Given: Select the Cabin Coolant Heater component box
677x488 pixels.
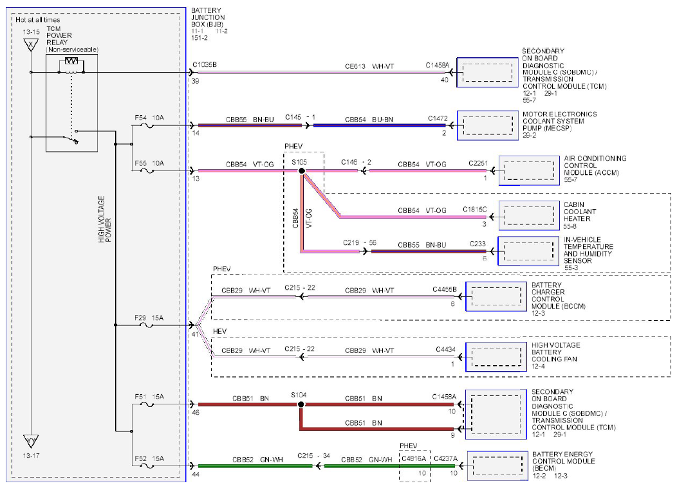Looking at the screenshot, I should coord(529,215).
